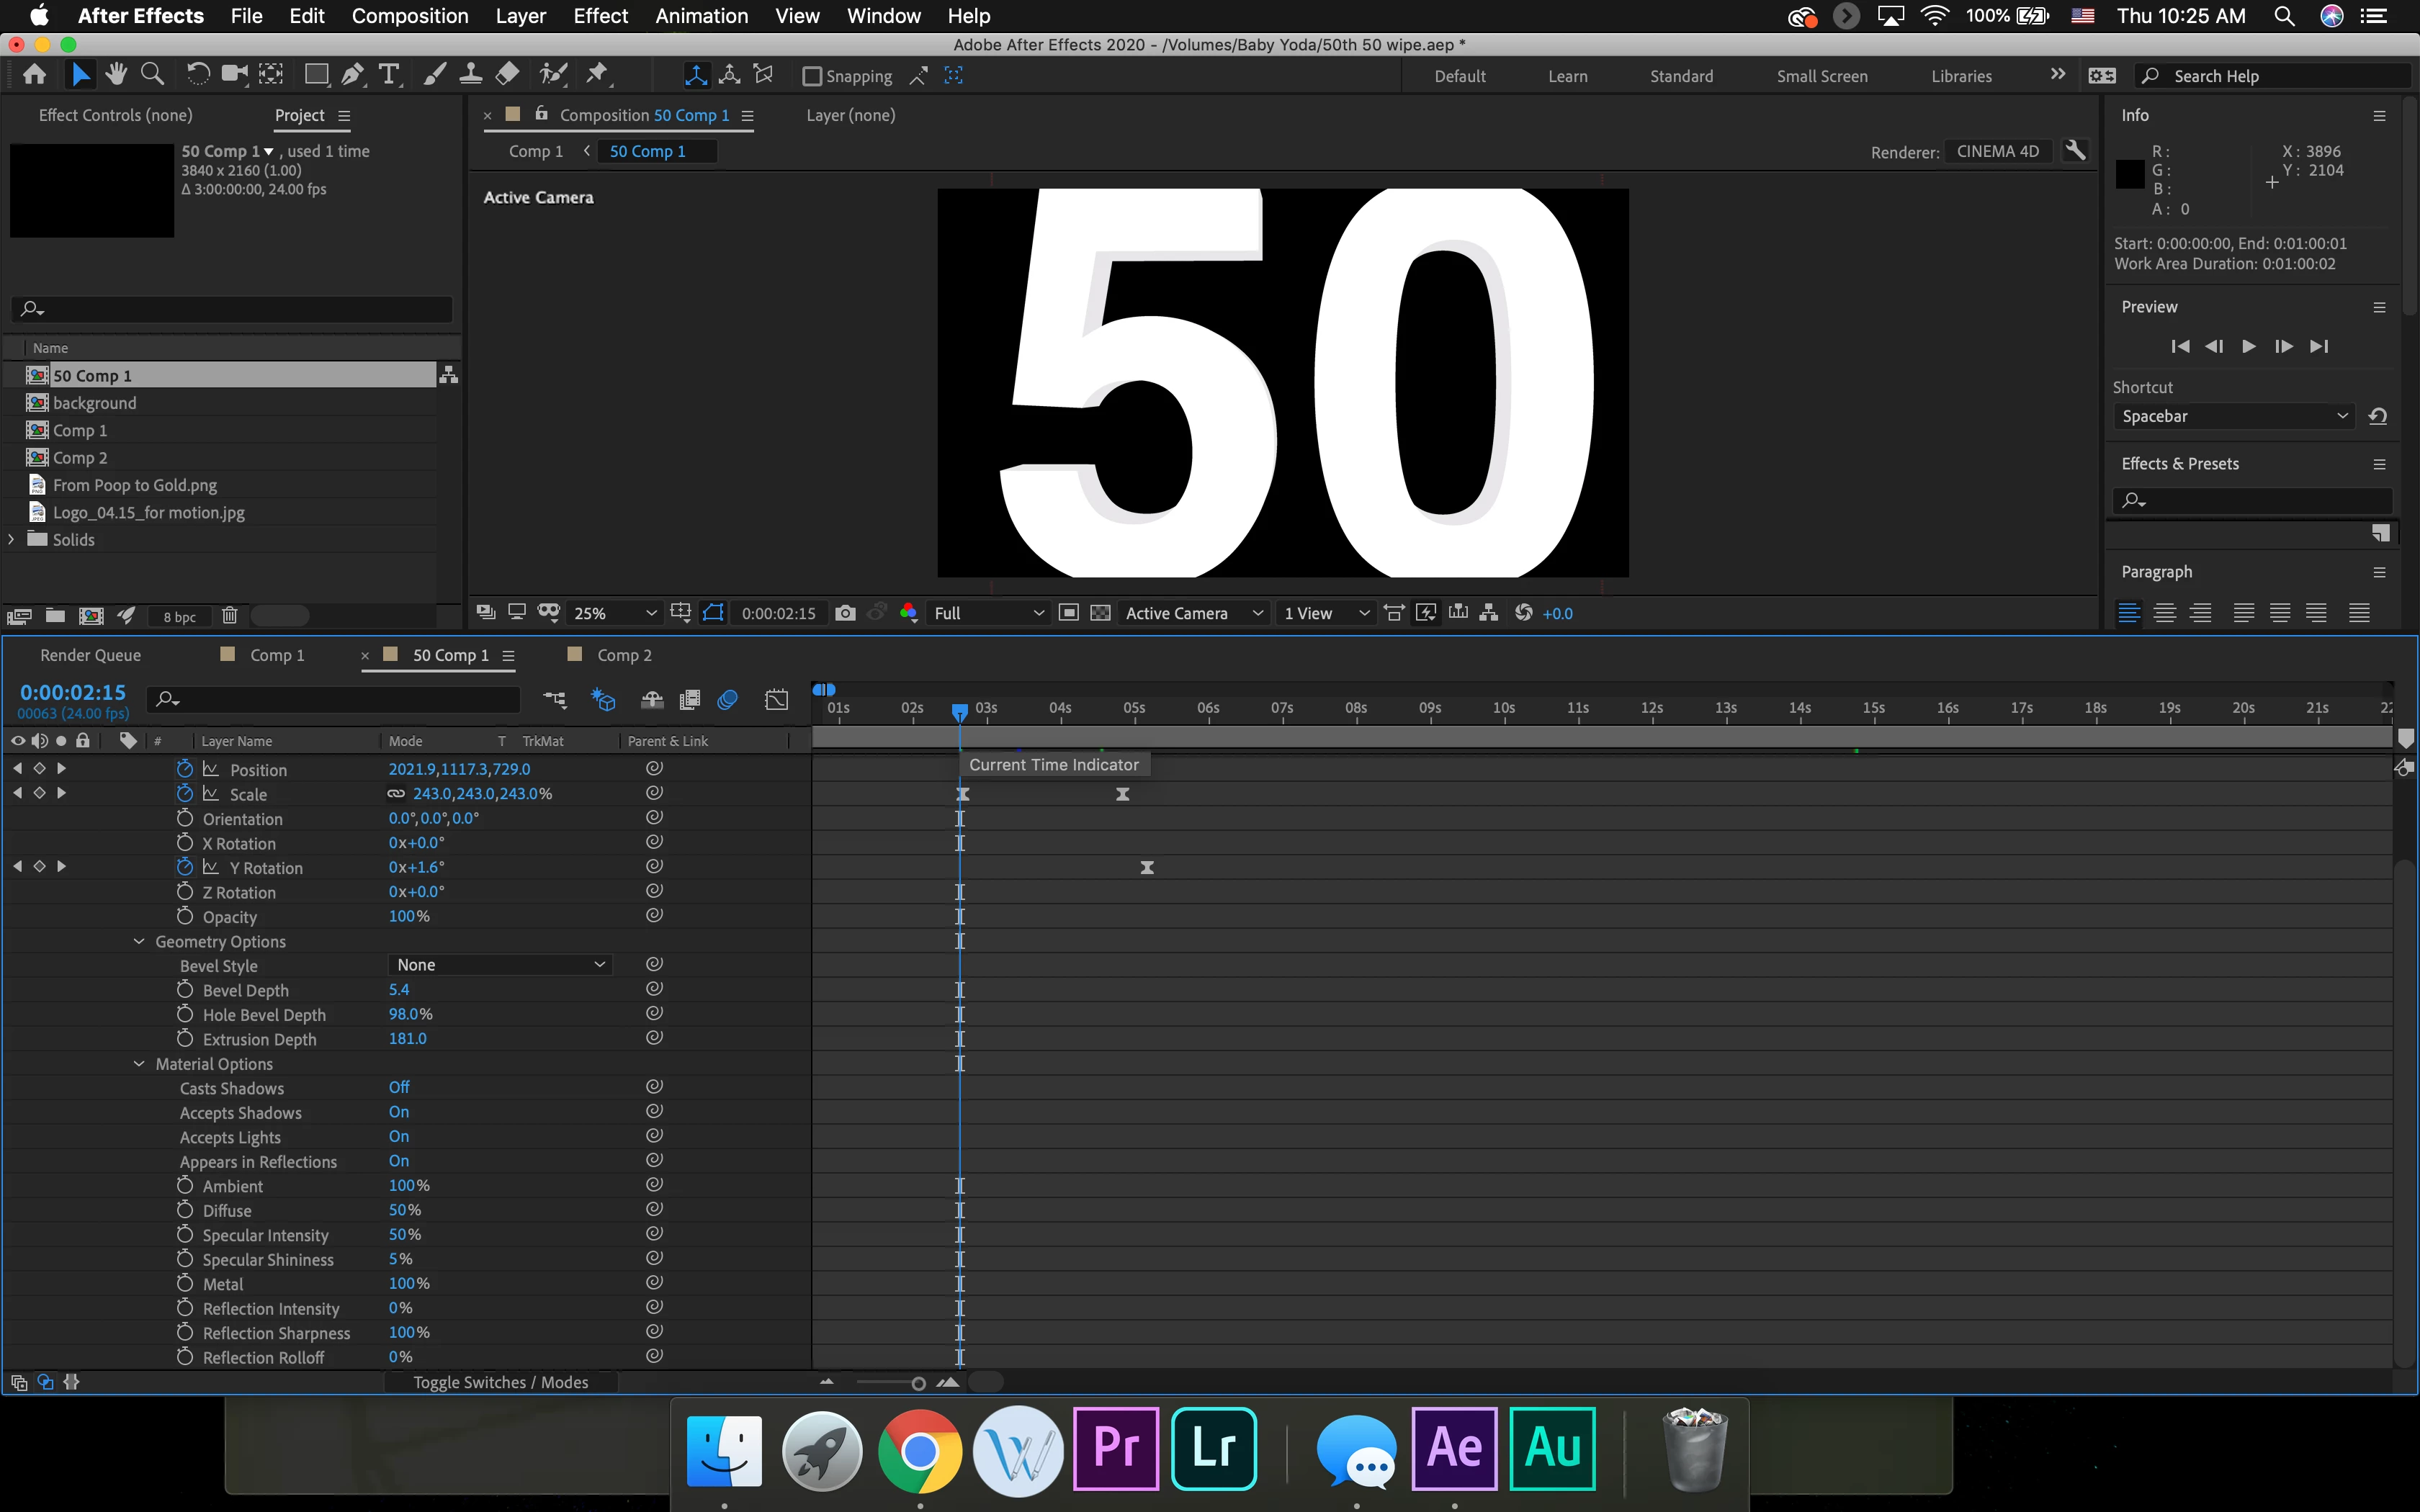Viewport: 2420px width, 1512px height.
Task: Select the Hand tool in the toolbar
Action: click(116, 75)
